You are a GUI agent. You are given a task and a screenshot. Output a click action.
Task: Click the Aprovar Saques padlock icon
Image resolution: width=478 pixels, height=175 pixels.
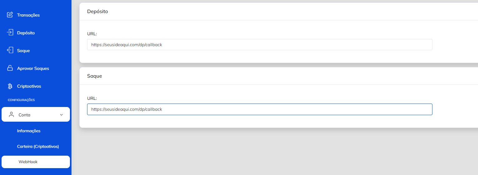pos(10,68)
